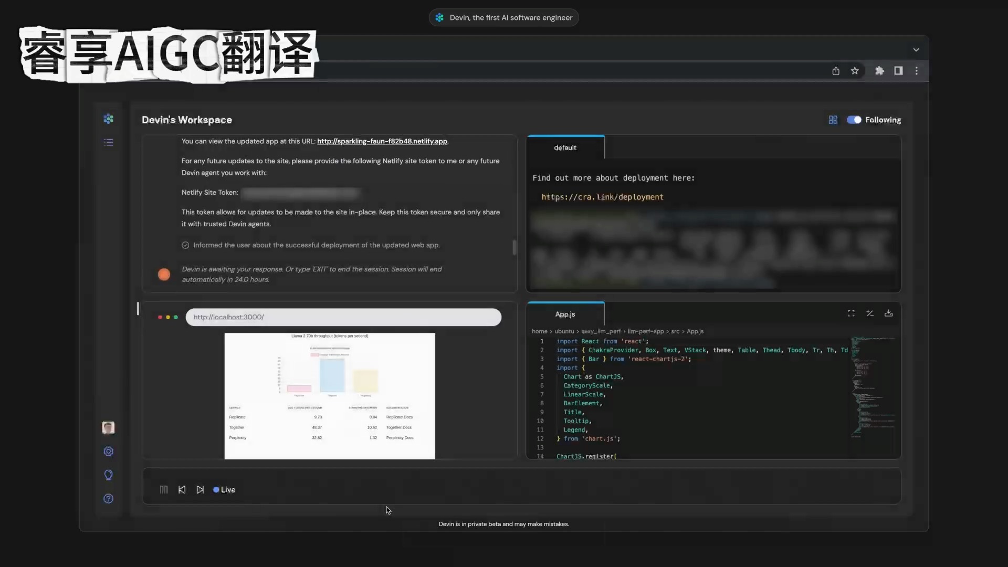The width and height of the screenshot is (1008, 567).
Task: Click the blue bar in the preview chart
Action: (x=332, y=375)
